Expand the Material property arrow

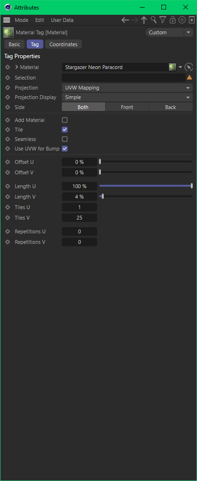point(17,67)
